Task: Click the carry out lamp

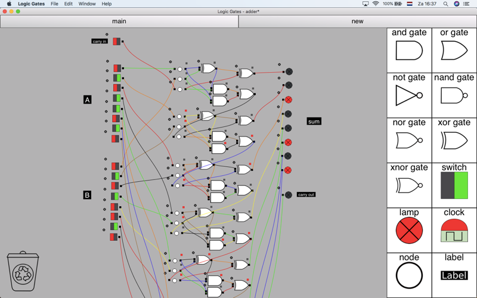Action: tap(289, 195)
